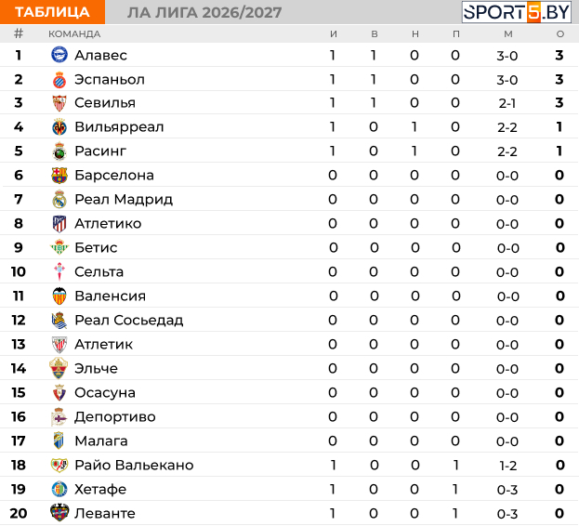579x526 pixels.
Task: Click the goals column header М
Action: 508,34
